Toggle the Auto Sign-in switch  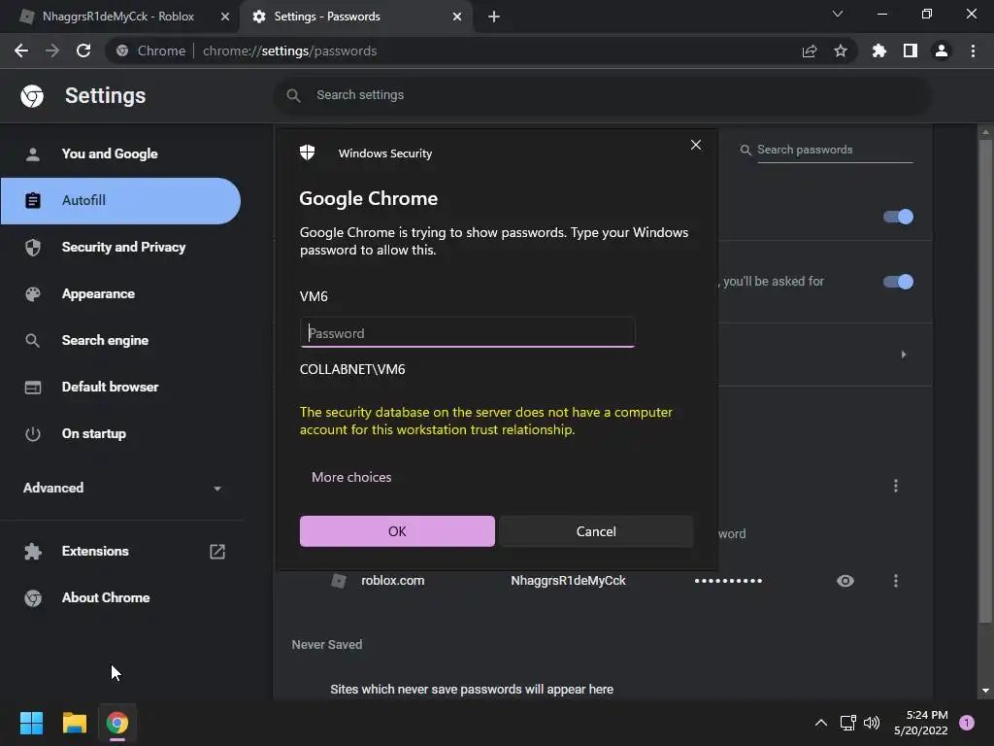(x=898, y=282)
